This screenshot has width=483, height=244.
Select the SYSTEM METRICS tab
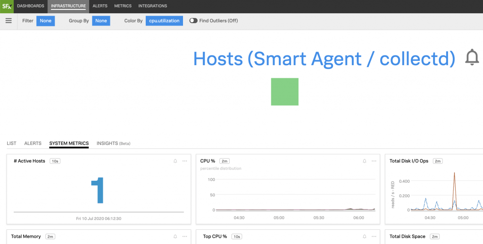(69, 143)
